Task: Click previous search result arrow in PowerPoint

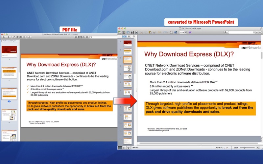Action: [257, 32]
